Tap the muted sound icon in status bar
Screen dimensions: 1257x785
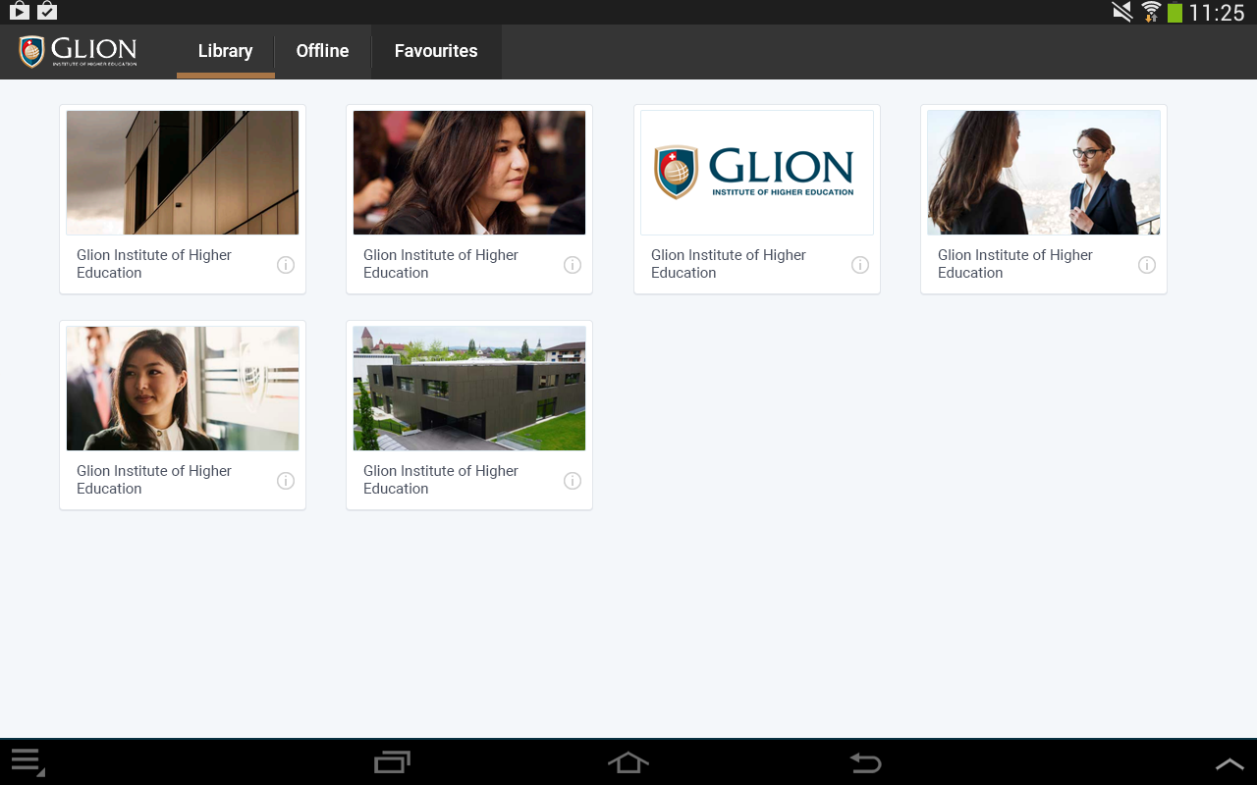(1122, 12)
